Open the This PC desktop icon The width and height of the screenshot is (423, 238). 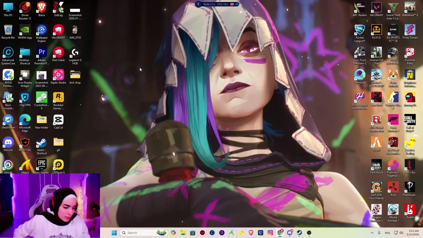[8, 10]
